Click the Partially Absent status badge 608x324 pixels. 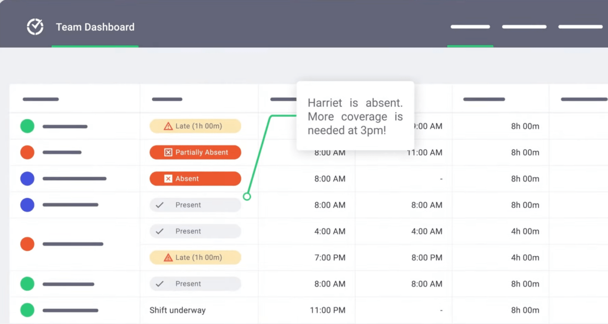pyautogui.click(x=195, y=152)
